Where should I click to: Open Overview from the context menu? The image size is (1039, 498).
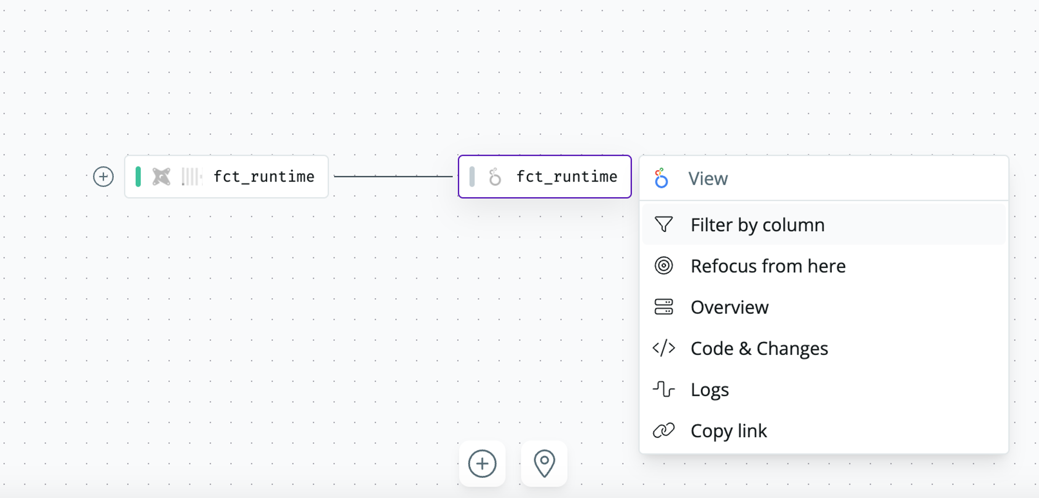pos(823,307)
